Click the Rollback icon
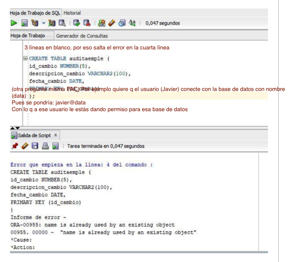 (x=86, y=23)
